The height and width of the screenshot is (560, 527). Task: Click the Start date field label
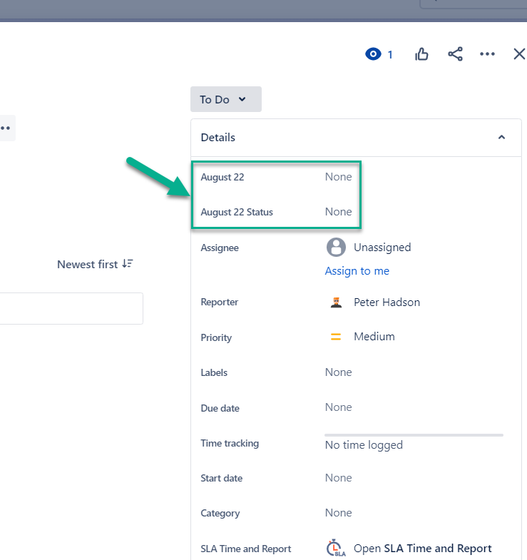point(221,478)
